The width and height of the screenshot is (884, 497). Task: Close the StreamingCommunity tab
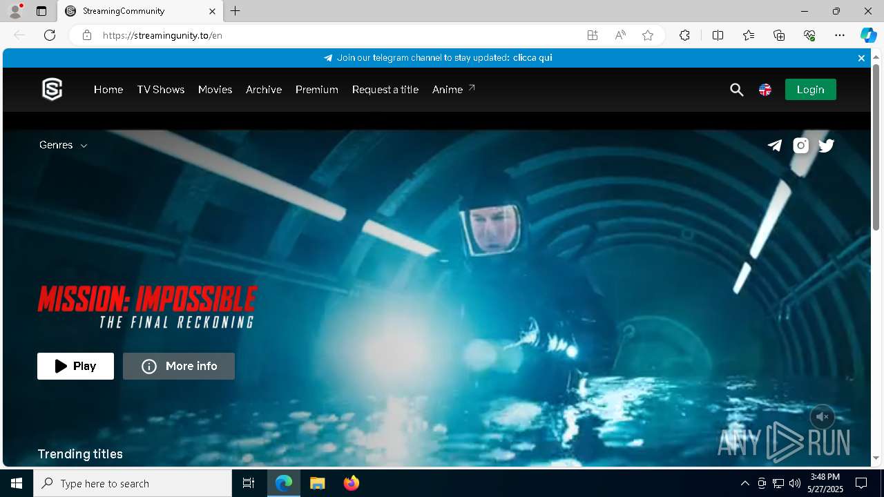(213, 11)
